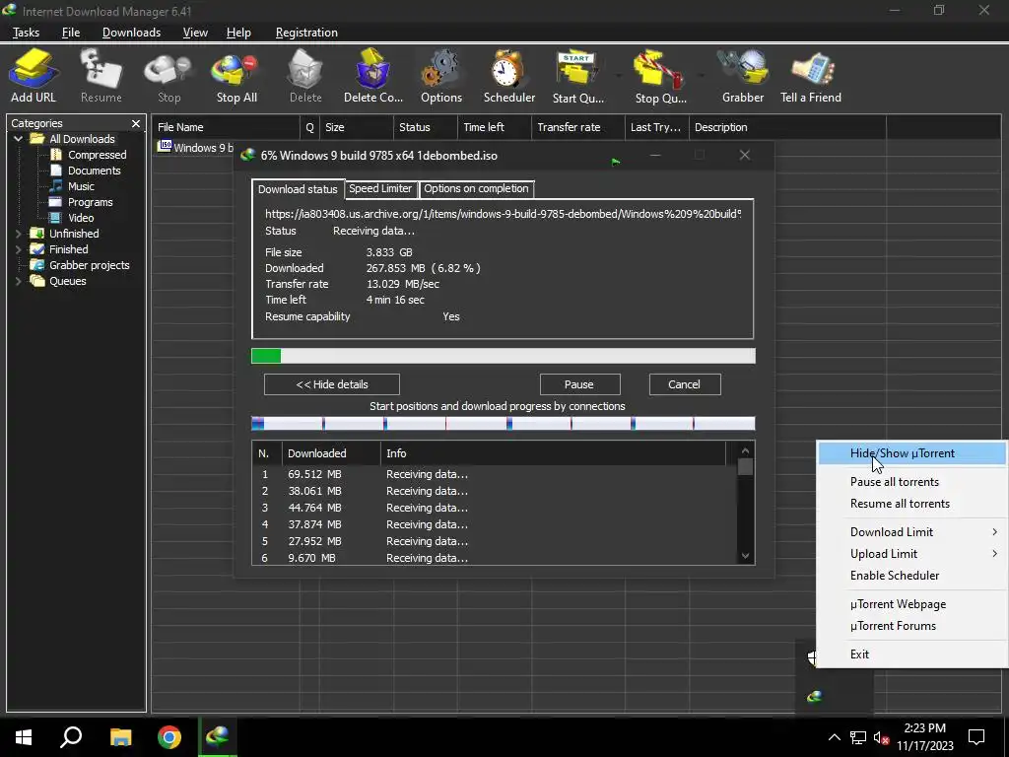
Task: Select Enable Scheduler in context menu
Action: point(911,576)
